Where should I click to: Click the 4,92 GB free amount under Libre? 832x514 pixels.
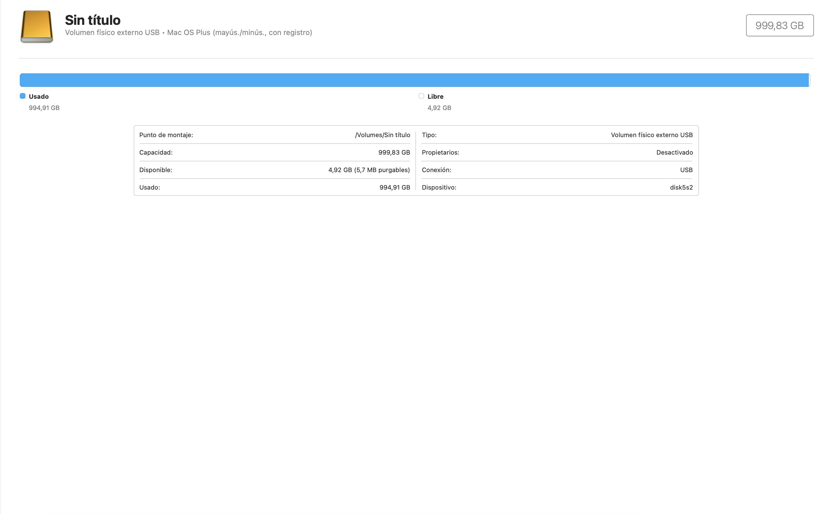(439, 108)
